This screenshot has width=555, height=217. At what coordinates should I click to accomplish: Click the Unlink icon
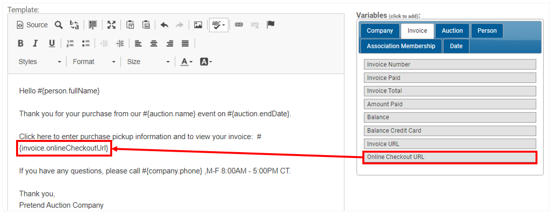pos(255,25)
